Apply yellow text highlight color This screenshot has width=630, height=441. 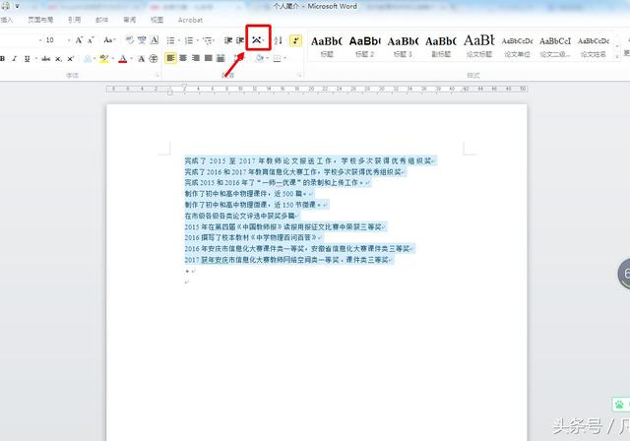104,59
